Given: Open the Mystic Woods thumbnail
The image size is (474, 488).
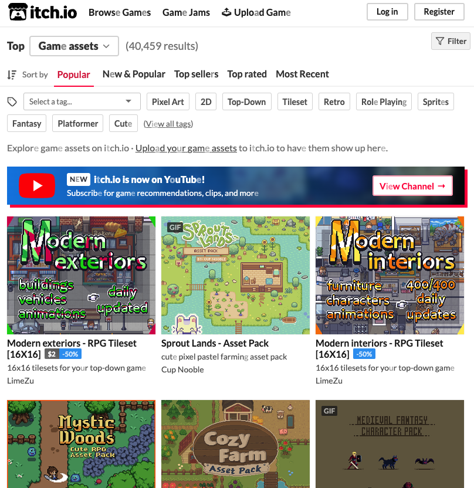Looking at the screenshot, I should tap(81, 444).
